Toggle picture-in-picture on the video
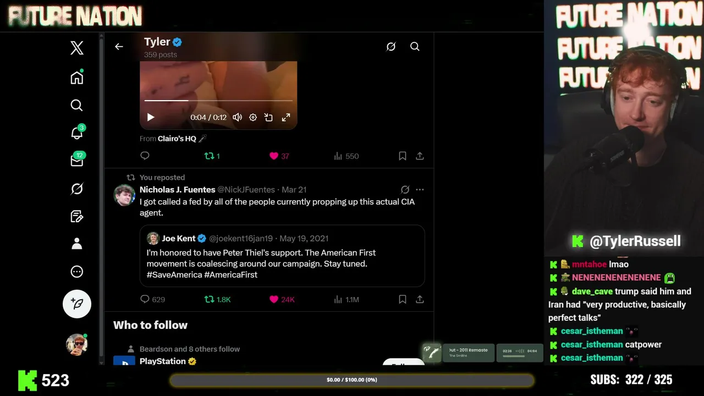704x396 pixels. click(268, 117)
